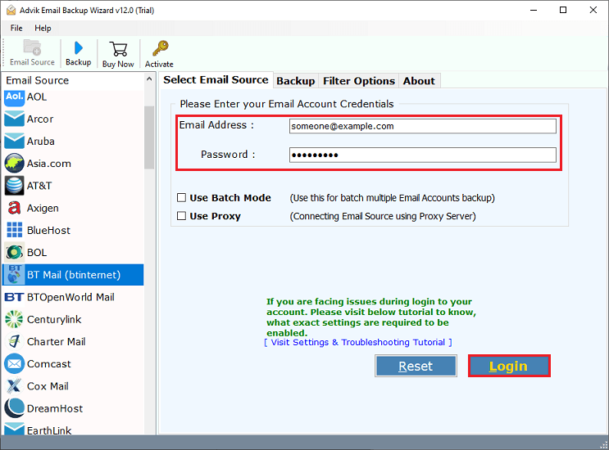Select the Arcor envelope icon
Screen dimensions: 609x450
click(15, 119)
